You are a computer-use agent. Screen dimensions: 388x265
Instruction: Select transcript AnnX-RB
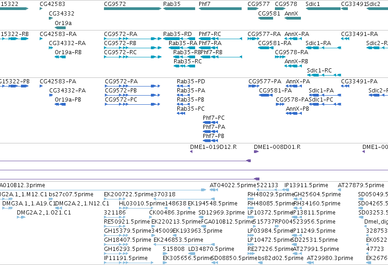tap(296, 61)
